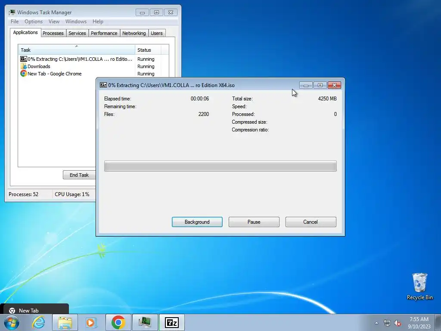Launch Internet Explorer from the taskbar
The image size is (441, 331).
point(38,322)
